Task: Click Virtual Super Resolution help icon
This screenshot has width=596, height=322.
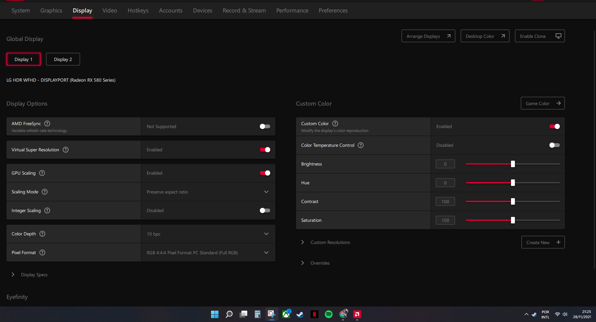Action: tap(66, 150)
